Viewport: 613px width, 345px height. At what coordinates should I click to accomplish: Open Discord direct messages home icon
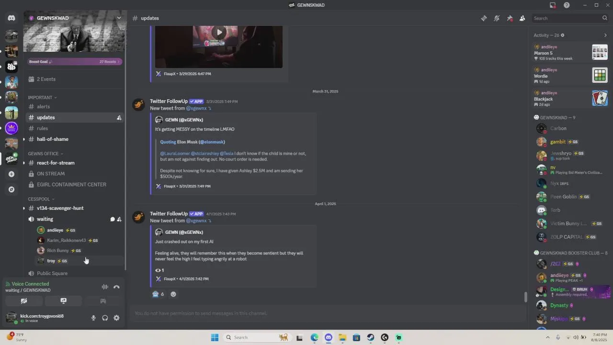[x=11, y=18]
